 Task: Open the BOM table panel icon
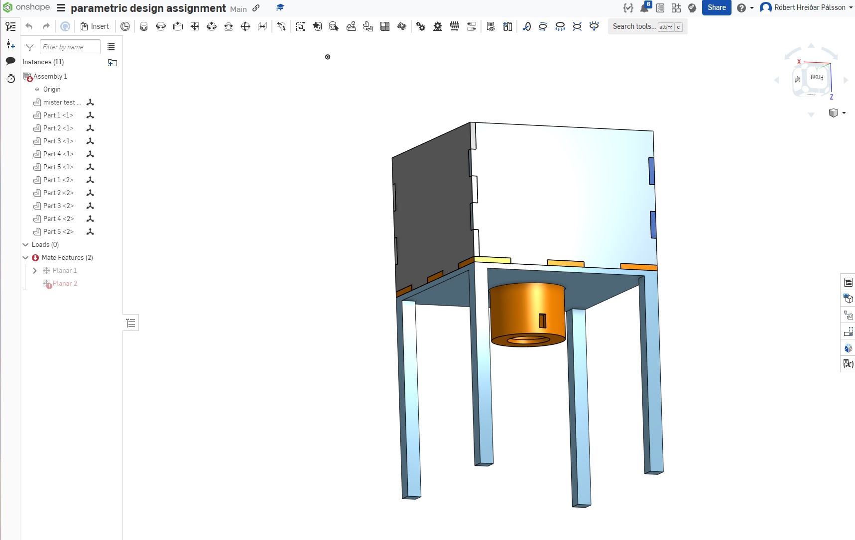(848, 282)
